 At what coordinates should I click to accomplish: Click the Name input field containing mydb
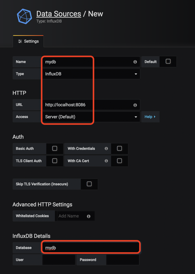(x=91, y=62)
